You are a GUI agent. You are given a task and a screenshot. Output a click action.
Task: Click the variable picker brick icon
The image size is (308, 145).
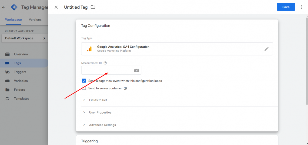[137, 70]
